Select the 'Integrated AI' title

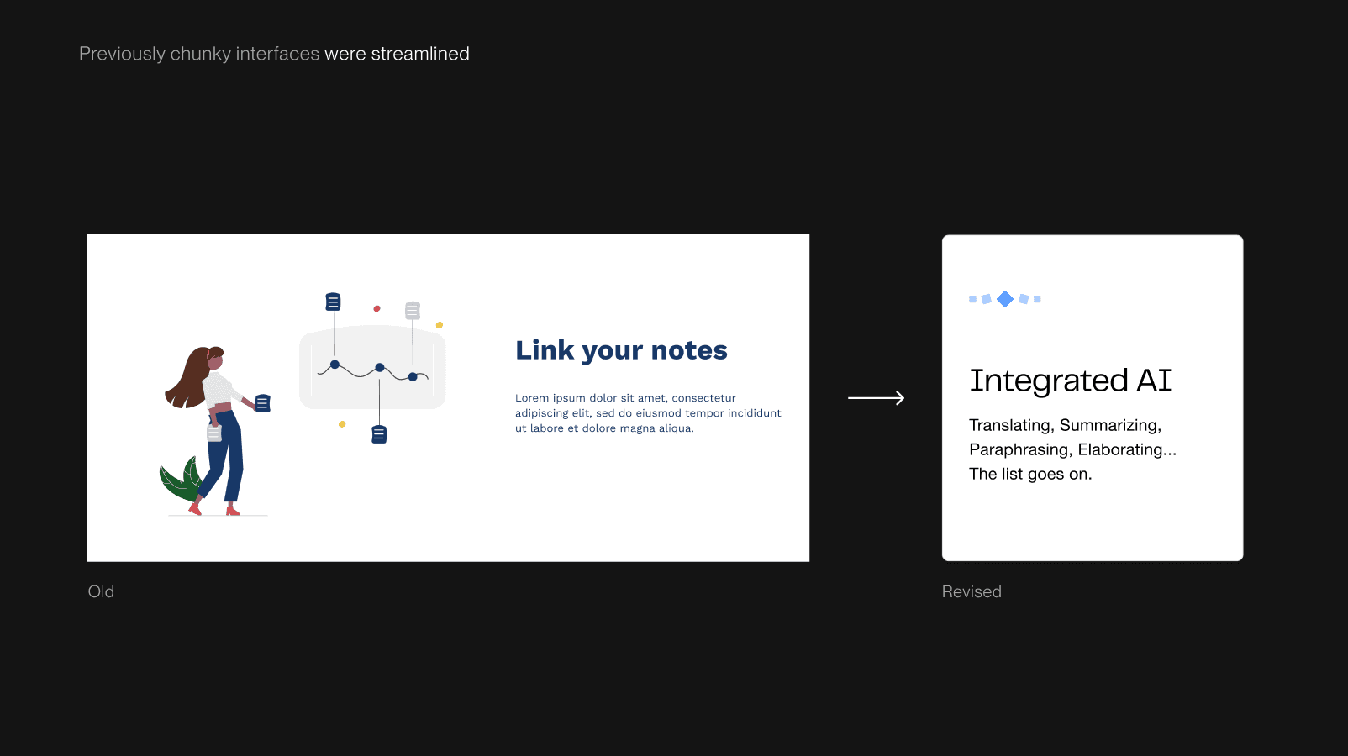click(1070, 381)
